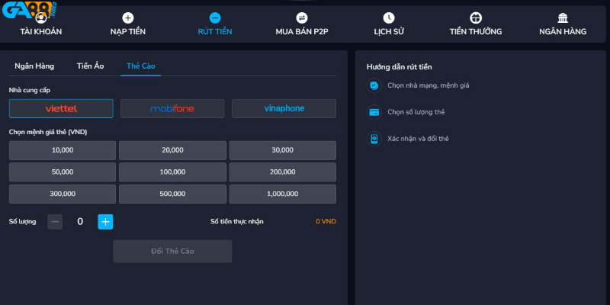
Task: Choose Mobifone as the card provider
Action: (172, 108)
